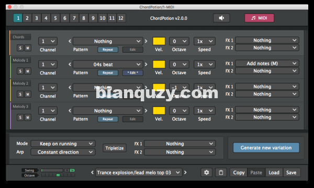This screenshot has height=188, width=314.
Task: Mute the Melody 1 track
Action: coord(28,71)
